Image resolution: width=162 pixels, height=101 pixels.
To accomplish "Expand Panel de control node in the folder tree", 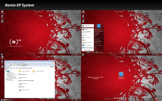I will click(6, 76).
